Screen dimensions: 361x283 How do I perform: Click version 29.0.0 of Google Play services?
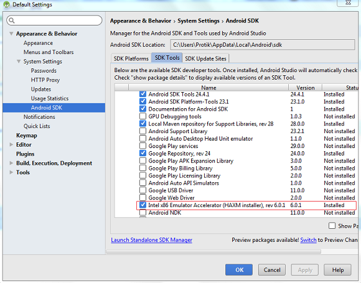(x=298, y=146)
